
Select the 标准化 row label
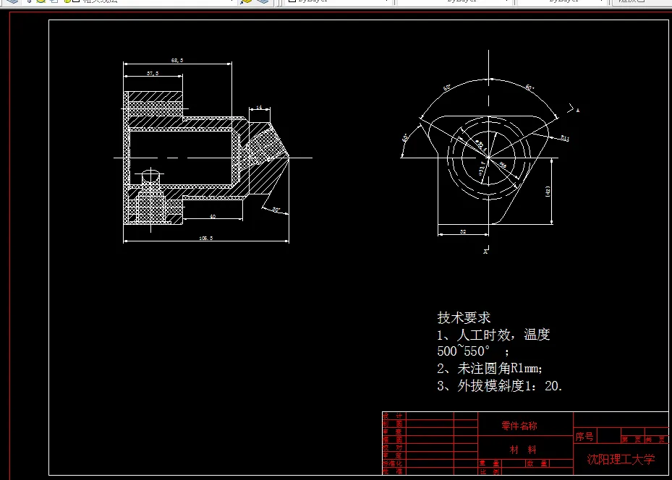[392, 463]
